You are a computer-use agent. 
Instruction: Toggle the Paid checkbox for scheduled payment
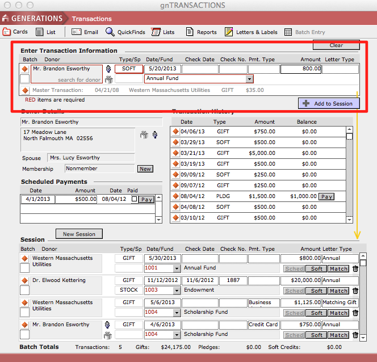tap(134, 199)
